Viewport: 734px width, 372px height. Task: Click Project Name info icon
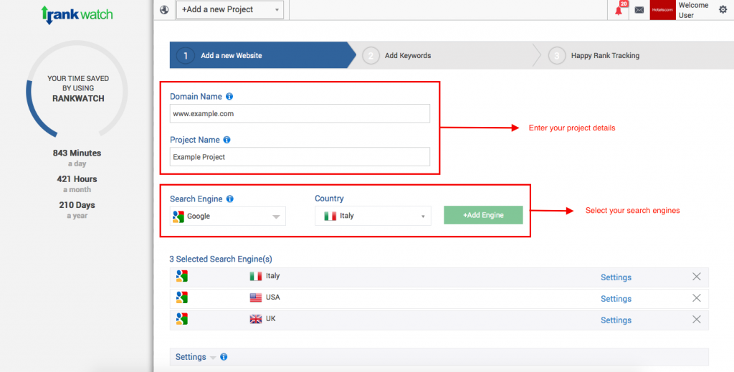click(x=227, y=140)
